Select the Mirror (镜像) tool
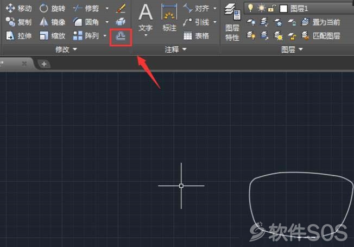 (x=52, y=22)
